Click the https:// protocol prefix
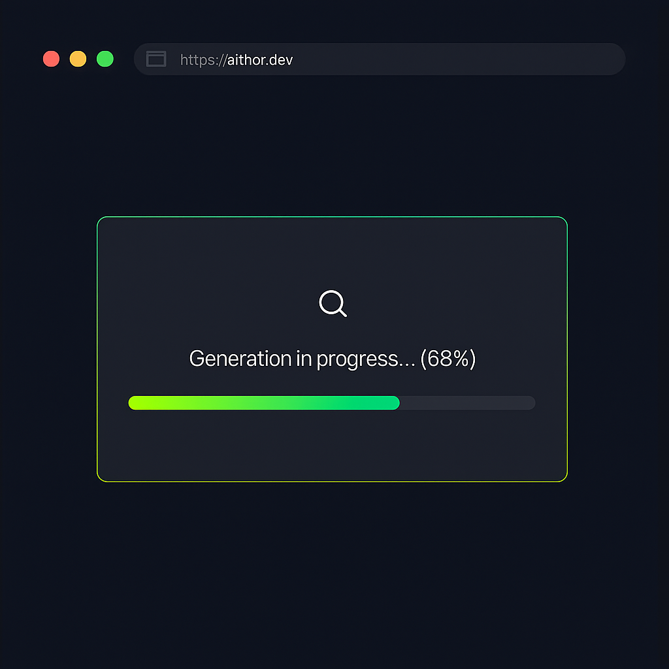Viewport: 669px width, 669px height. tap(204, 60)
